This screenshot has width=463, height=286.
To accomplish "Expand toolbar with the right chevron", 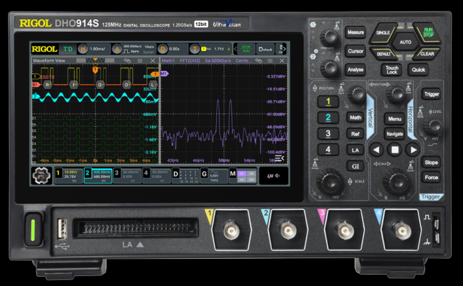I will click(284, 49).
